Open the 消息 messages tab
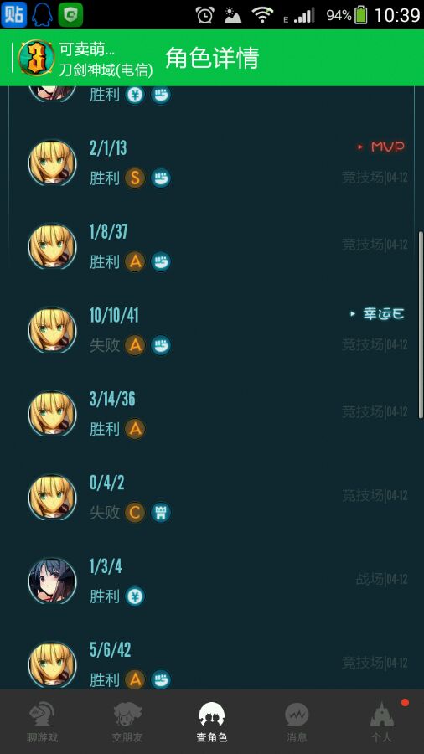424x754 pixels. click(x=297, y=722)
